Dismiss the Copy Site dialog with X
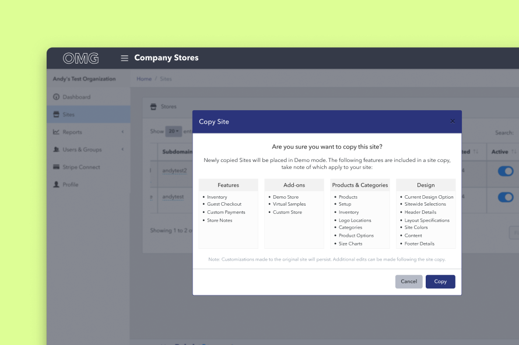 pyautogui.click(x=453, y=121)
